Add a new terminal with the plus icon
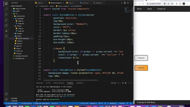190x107 pixels. point(118,83)
